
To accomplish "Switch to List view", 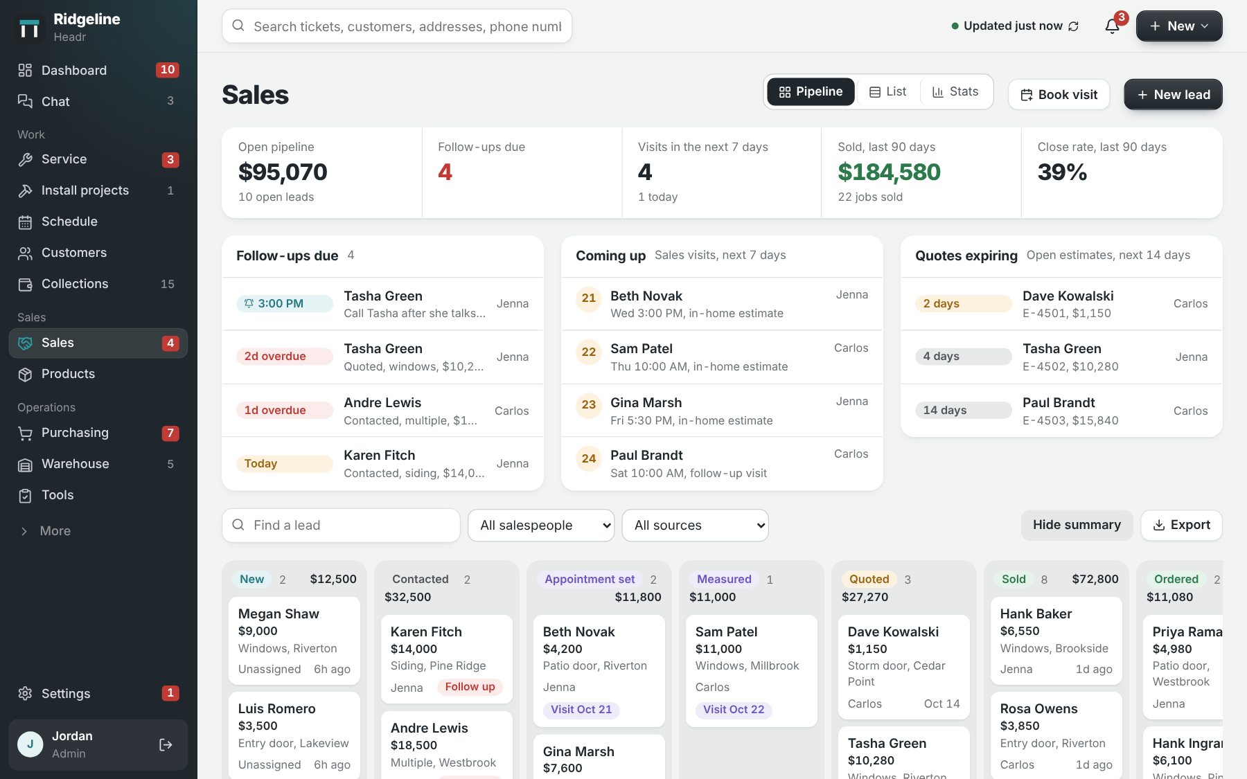I will point(888,91).
